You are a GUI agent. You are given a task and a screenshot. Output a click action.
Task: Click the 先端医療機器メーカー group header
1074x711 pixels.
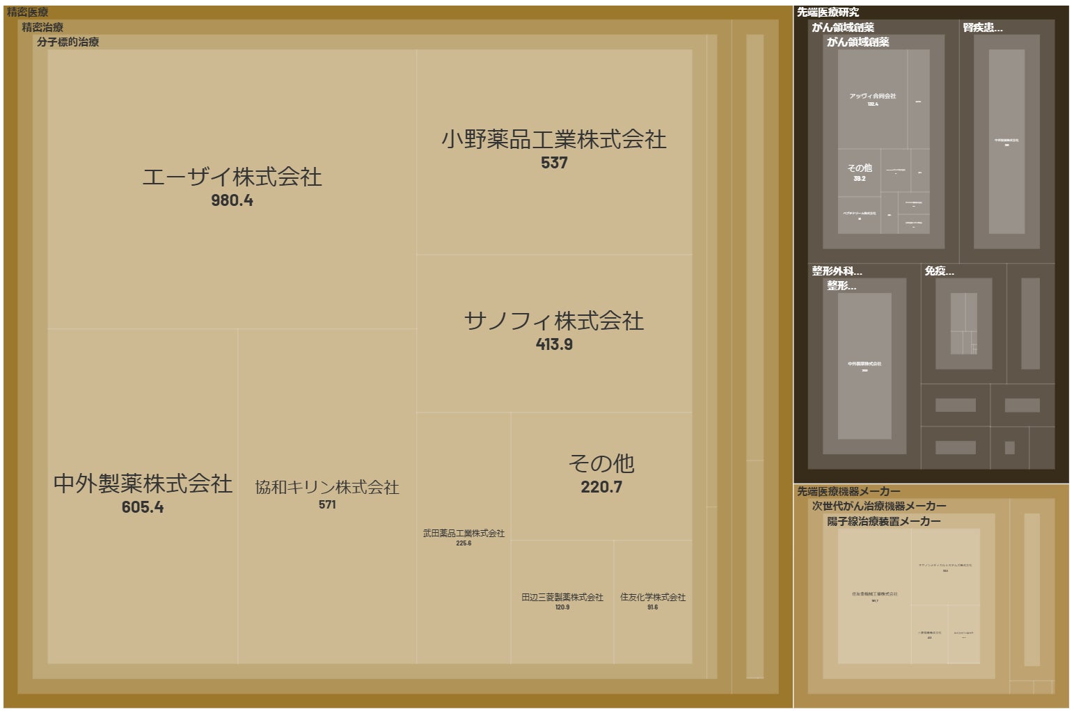[x=848, y=491]
